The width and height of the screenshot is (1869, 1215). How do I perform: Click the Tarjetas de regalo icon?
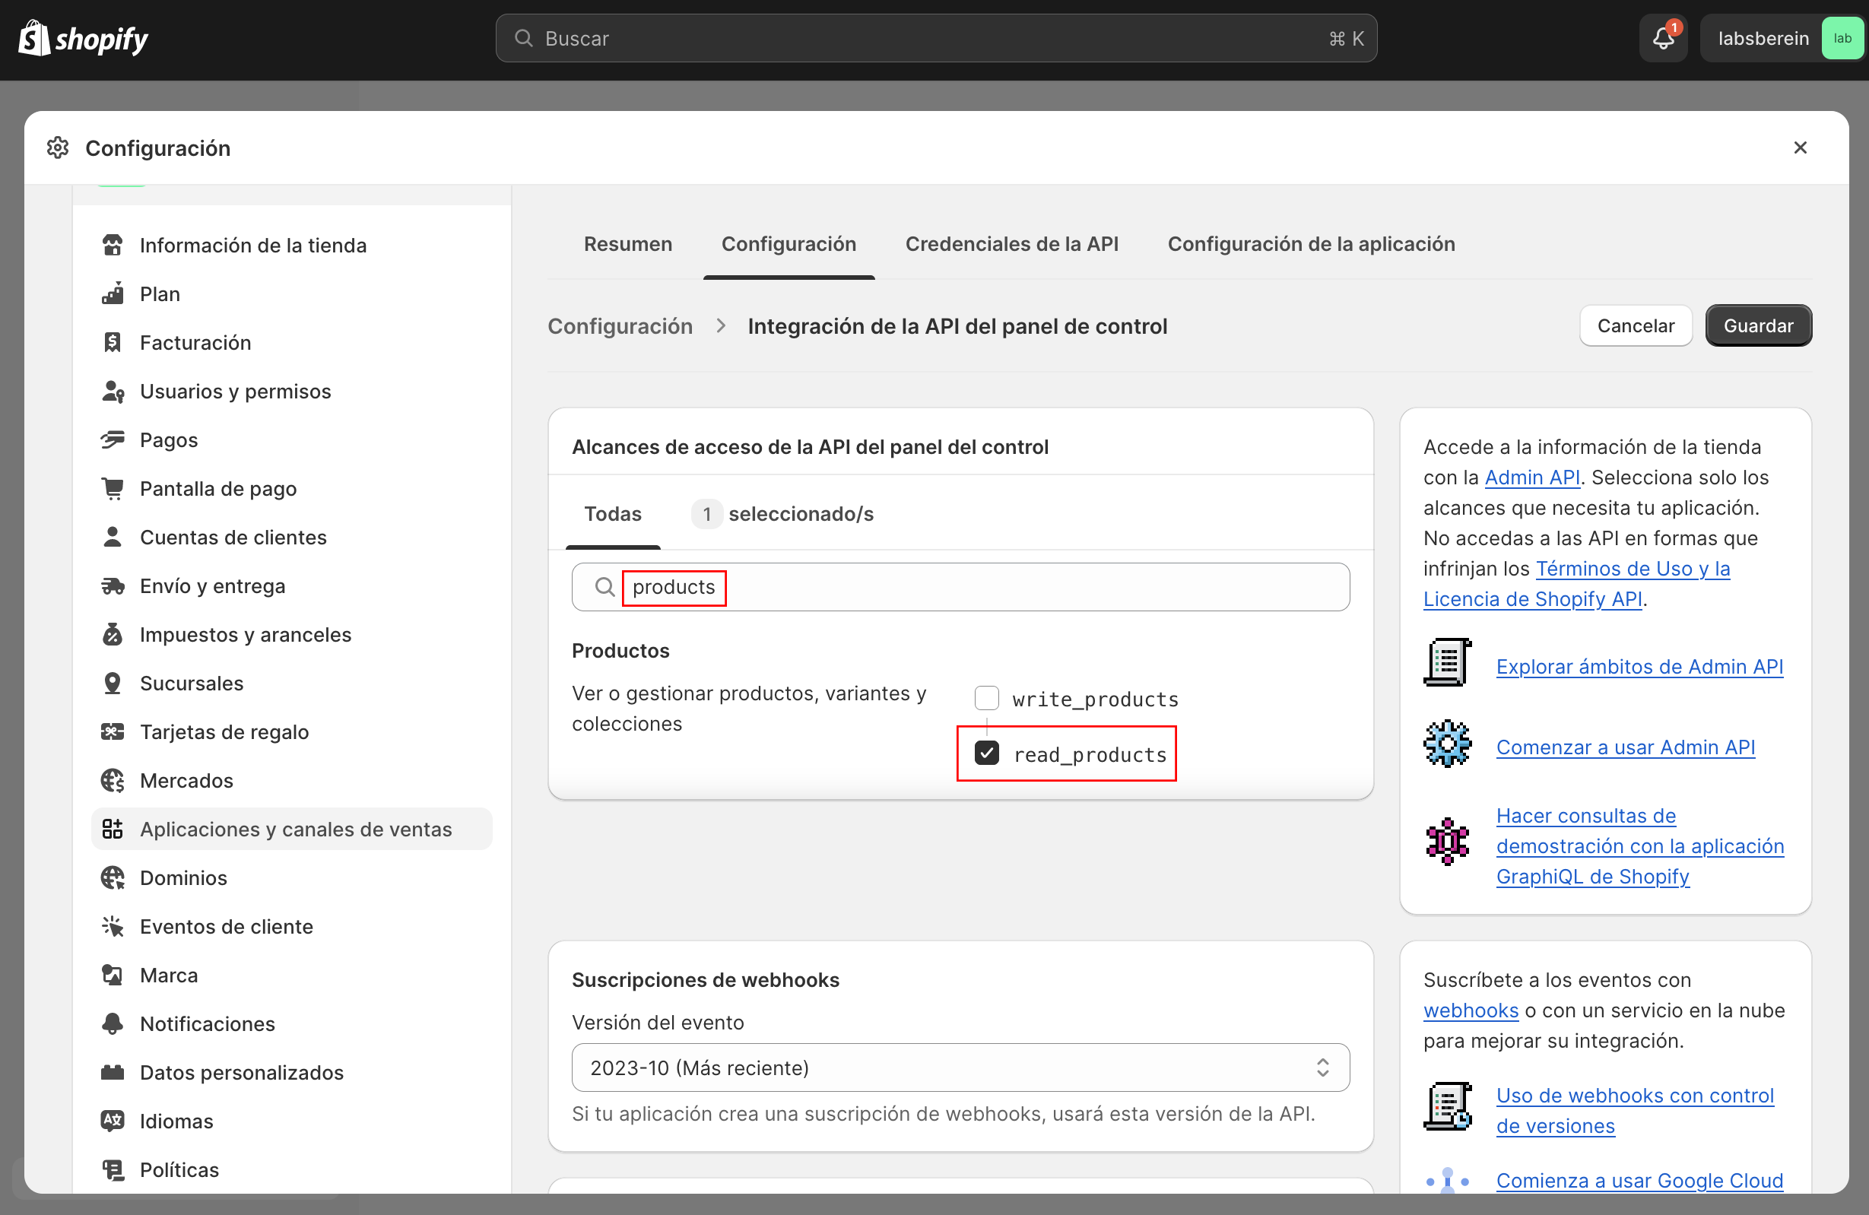113,732
